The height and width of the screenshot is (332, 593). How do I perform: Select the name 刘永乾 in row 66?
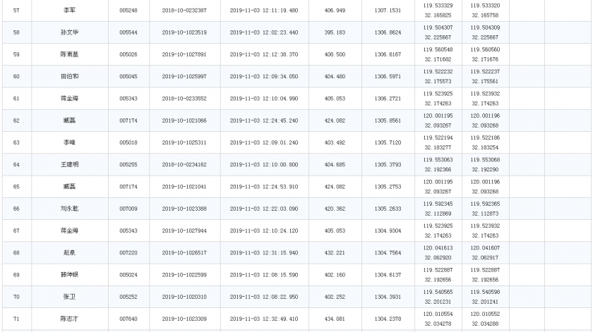coord(70,209)
